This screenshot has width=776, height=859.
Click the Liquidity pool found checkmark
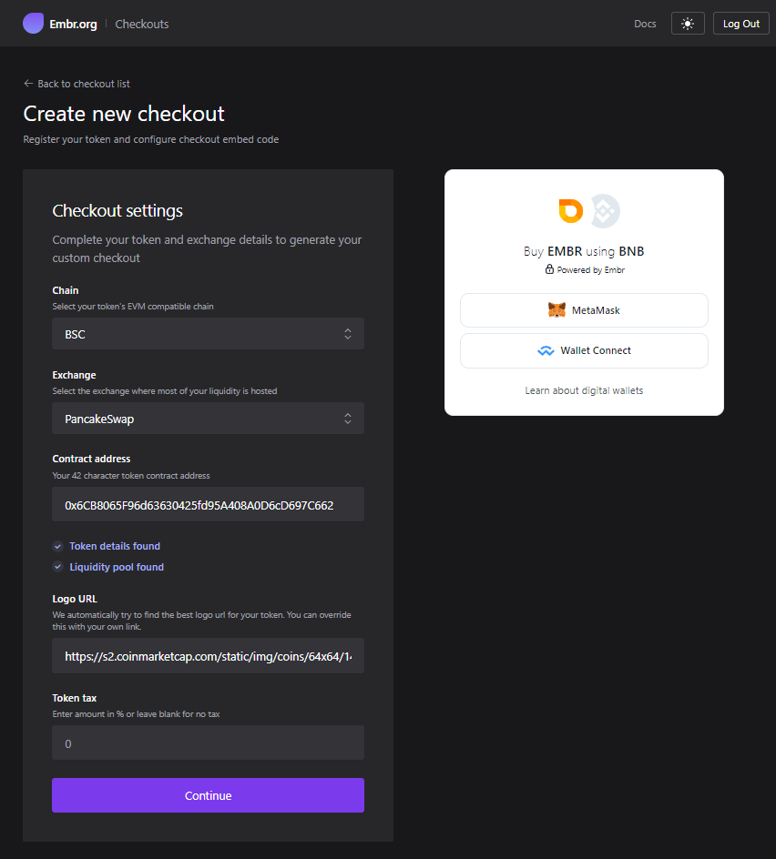click(x=58, y=567)
